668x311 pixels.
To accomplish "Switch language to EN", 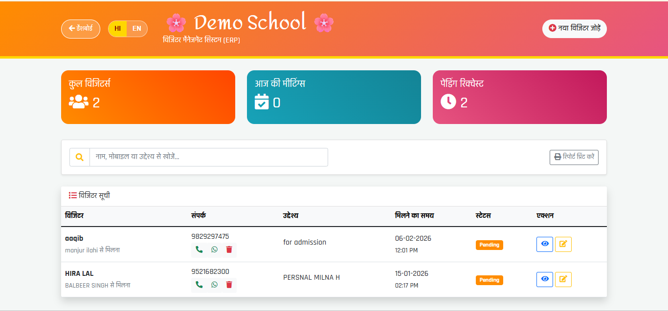I will point(137,29).
